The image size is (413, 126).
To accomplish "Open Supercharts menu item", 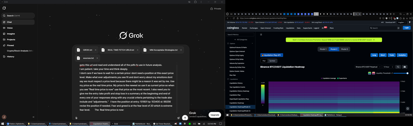I will point(307,28).
